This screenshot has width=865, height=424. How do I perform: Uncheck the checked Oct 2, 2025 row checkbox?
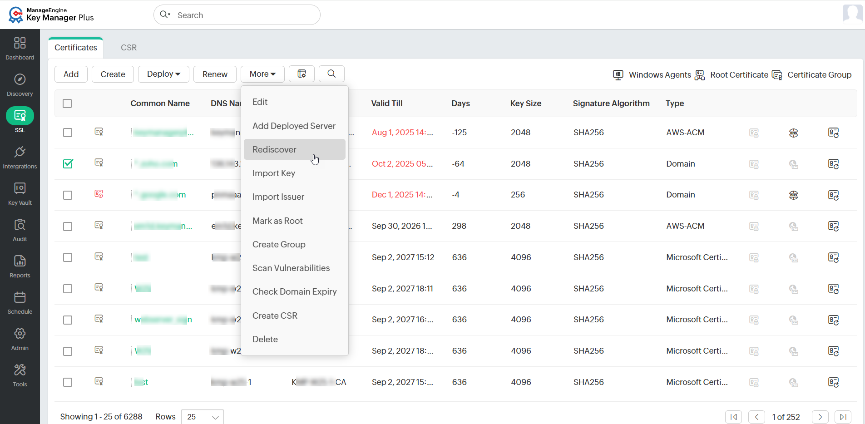(x=68, y=163)
